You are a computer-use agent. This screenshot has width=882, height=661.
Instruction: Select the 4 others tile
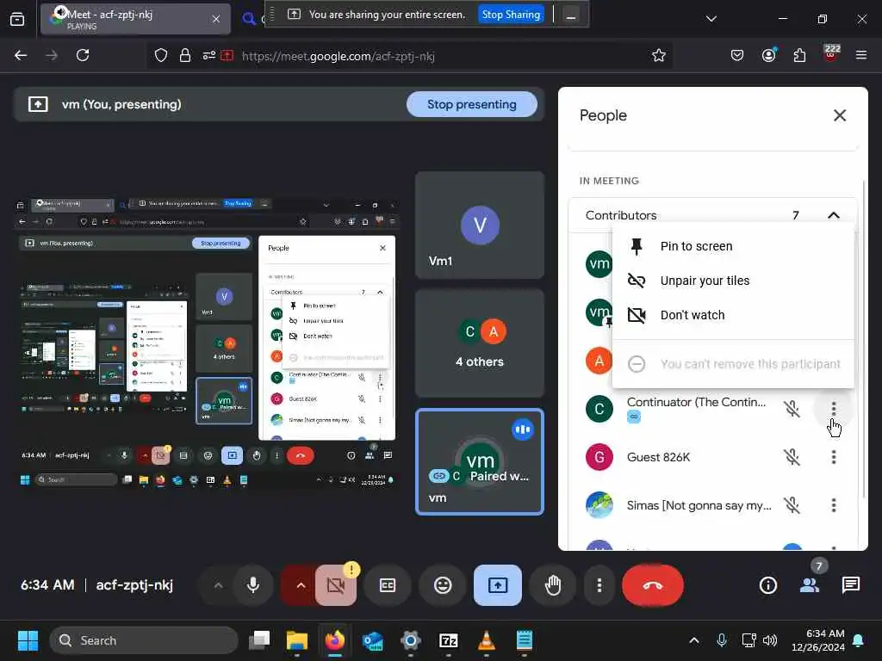point(479,343)
